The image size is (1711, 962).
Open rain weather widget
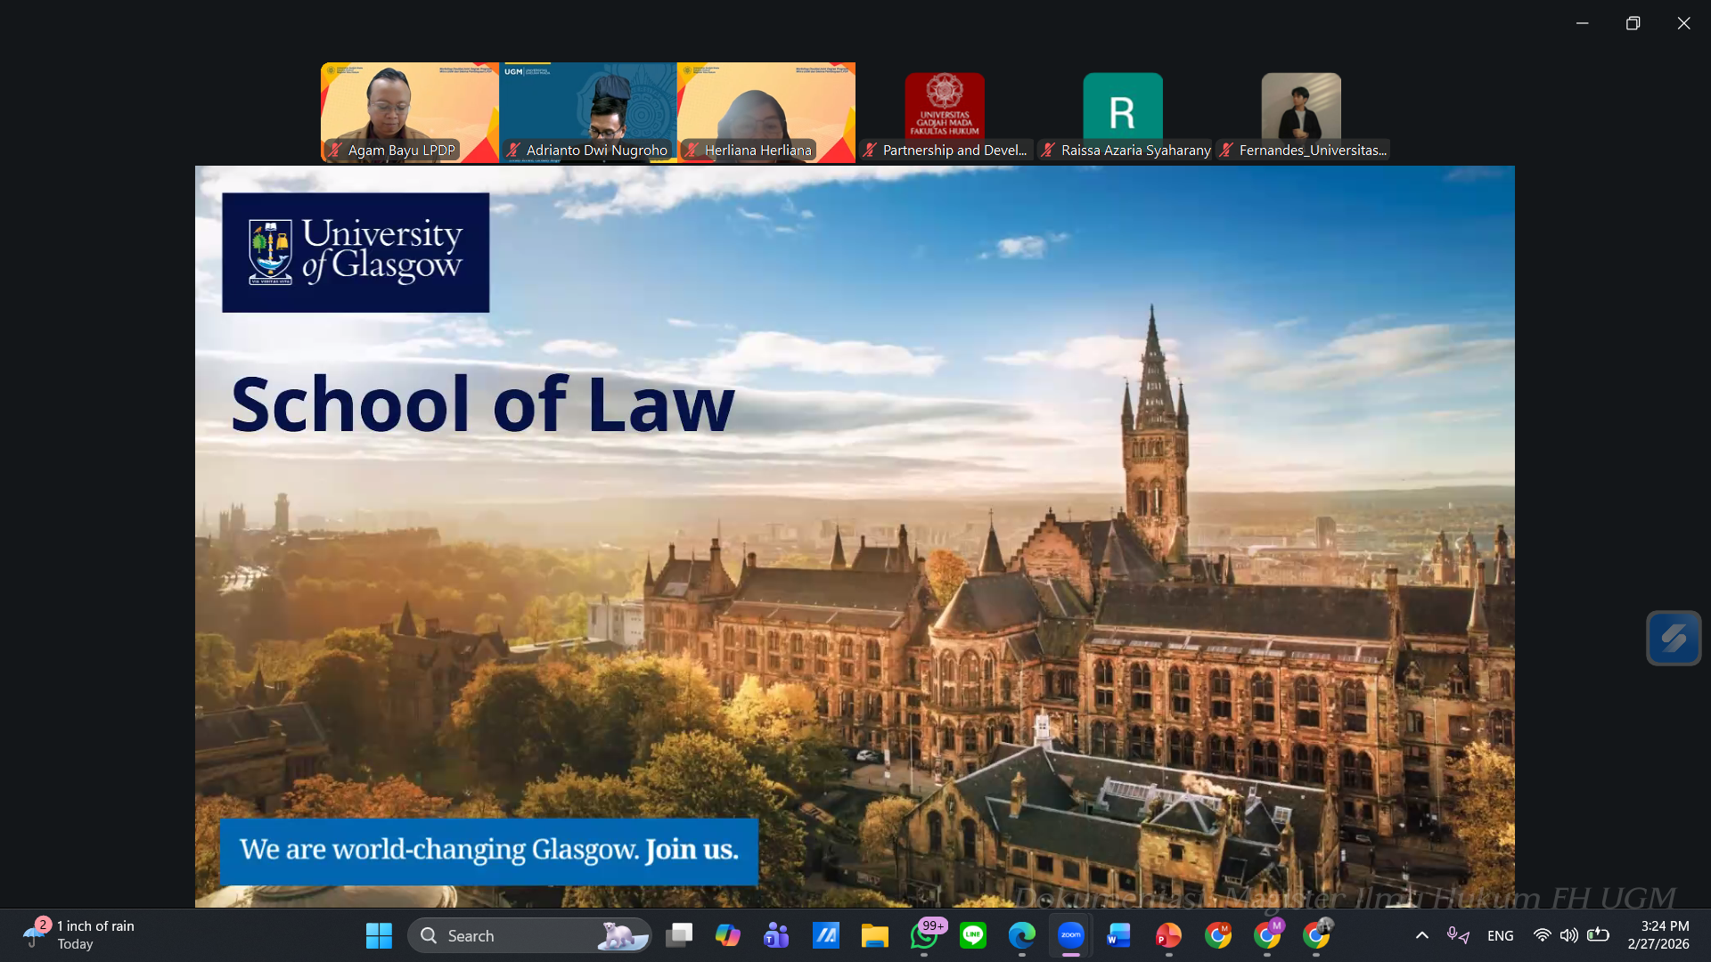(x=80, y=935)
